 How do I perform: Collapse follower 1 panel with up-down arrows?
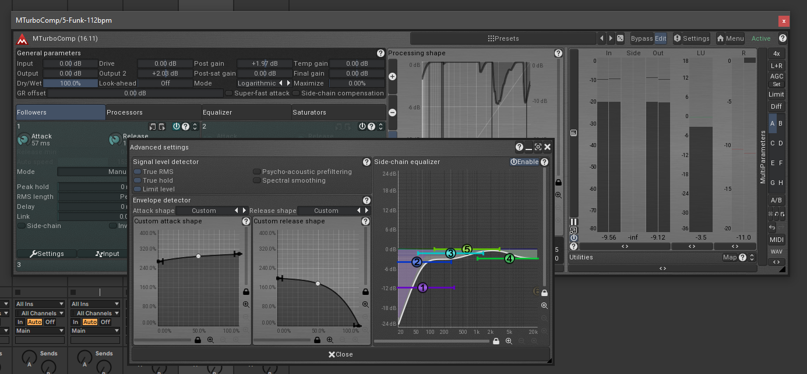[195, 126]
